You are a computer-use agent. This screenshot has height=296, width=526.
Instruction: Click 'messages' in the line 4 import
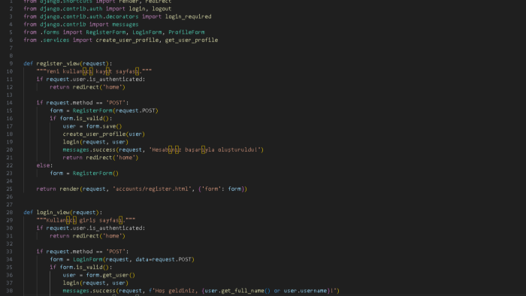[x=125, y=25]
